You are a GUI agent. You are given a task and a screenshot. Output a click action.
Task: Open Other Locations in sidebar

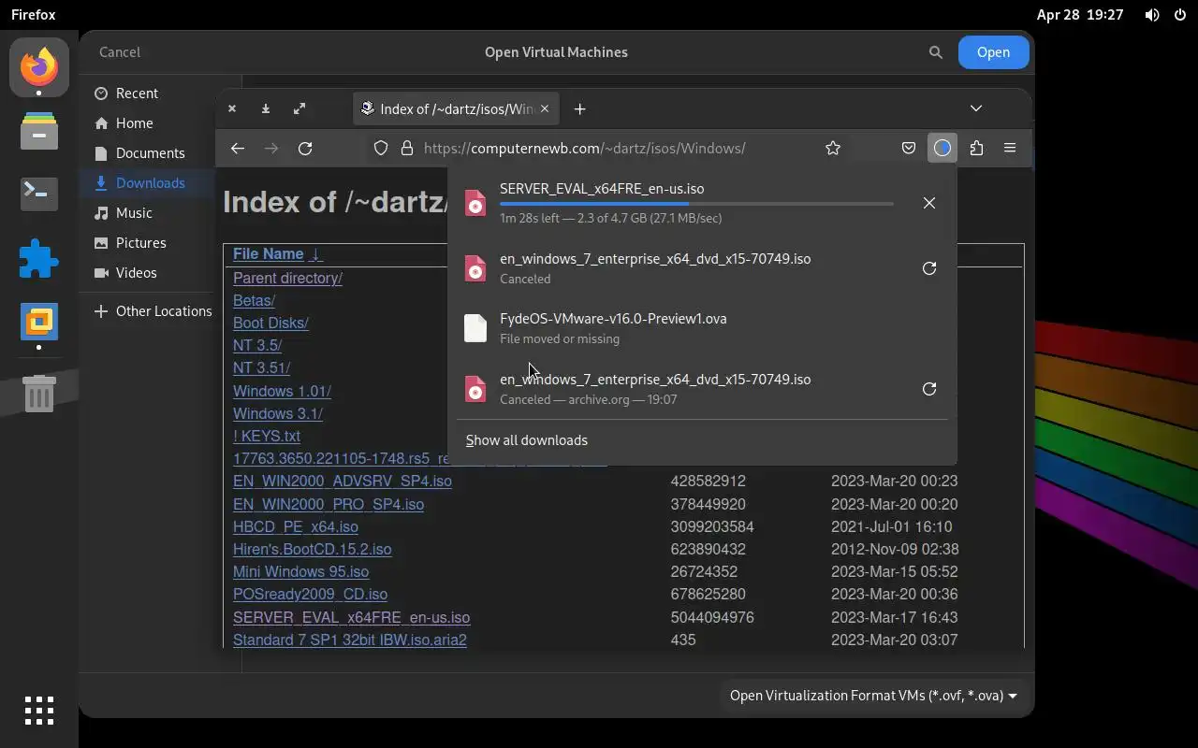[155, 311]
